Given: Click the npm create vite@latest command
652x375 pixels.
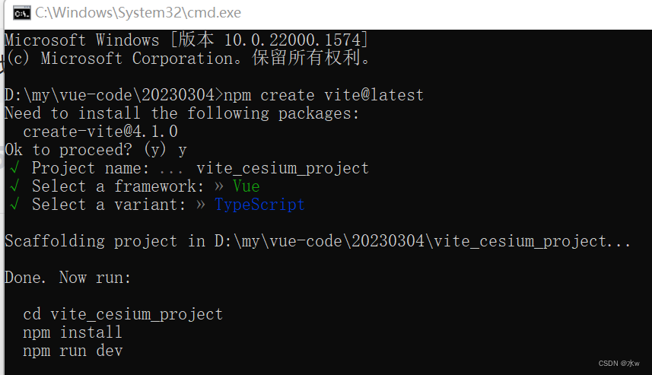Looking at the screenshot, I should pos(323,95).
